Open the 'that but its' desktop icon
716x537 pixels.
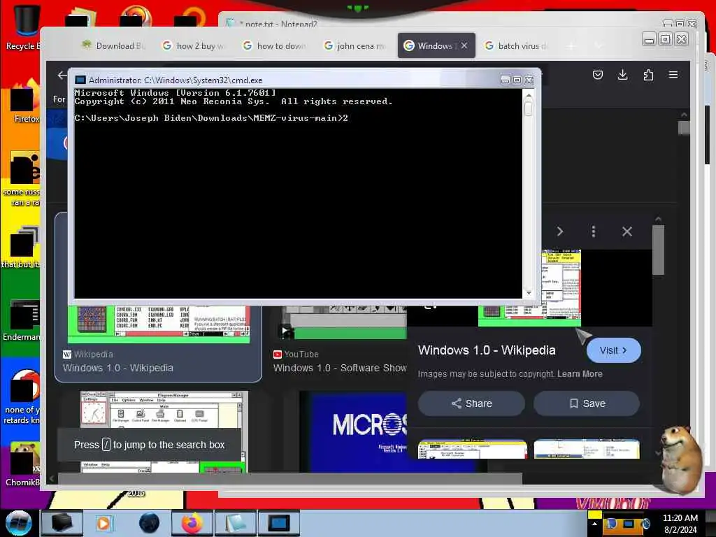coord(21,248)
